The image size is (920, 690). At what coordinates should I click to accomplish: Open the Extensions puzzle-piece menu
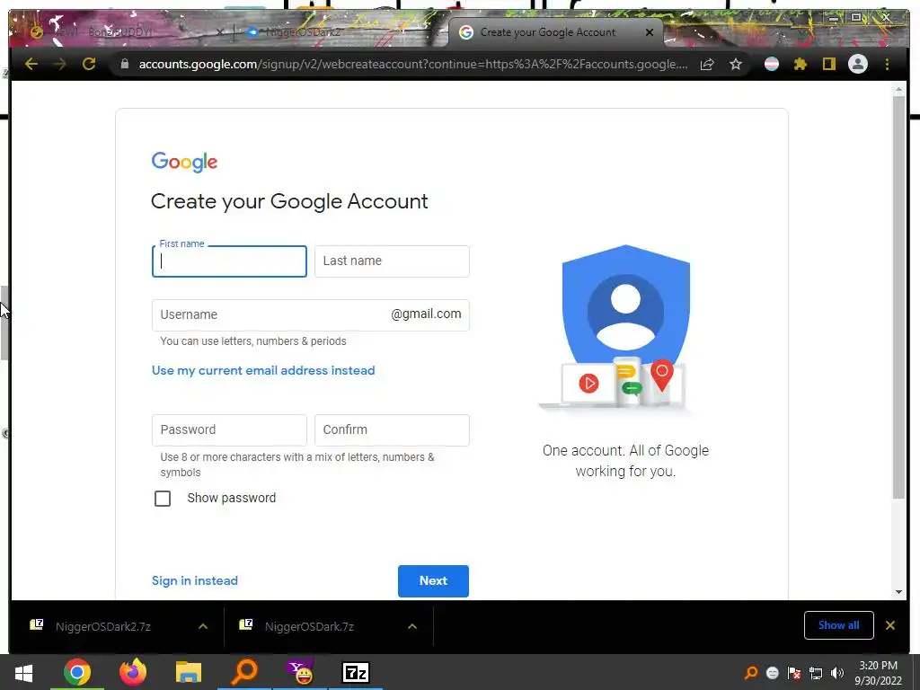pos(801,64)
